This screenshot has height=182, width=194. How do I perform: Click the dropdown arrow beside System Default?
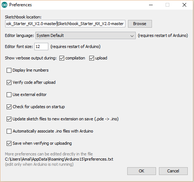[x=132, y=36]
